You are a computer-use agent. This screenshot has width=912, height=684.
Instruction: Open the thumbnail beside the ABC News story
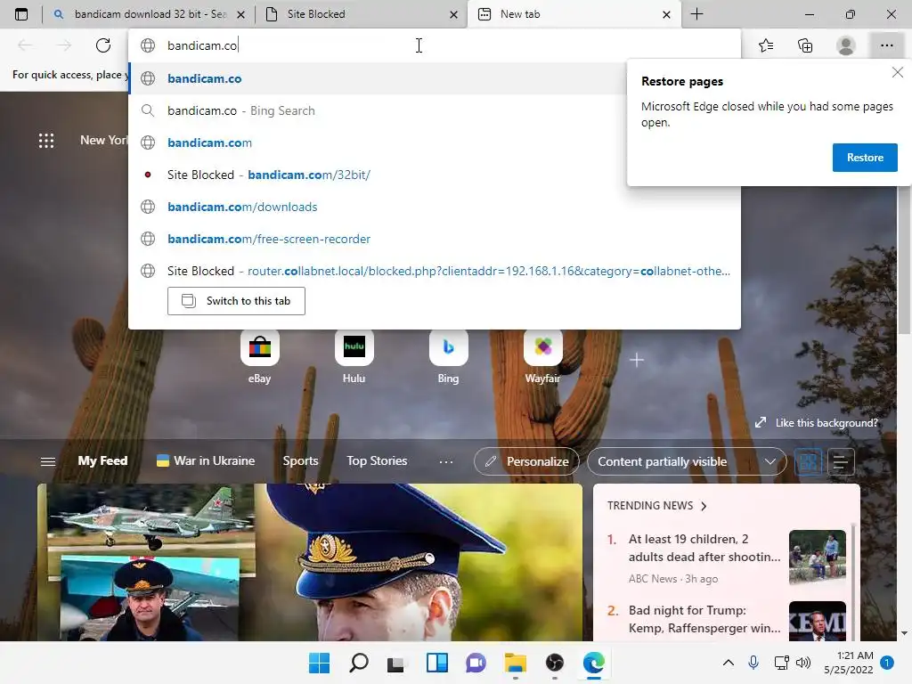pos(818,558)
